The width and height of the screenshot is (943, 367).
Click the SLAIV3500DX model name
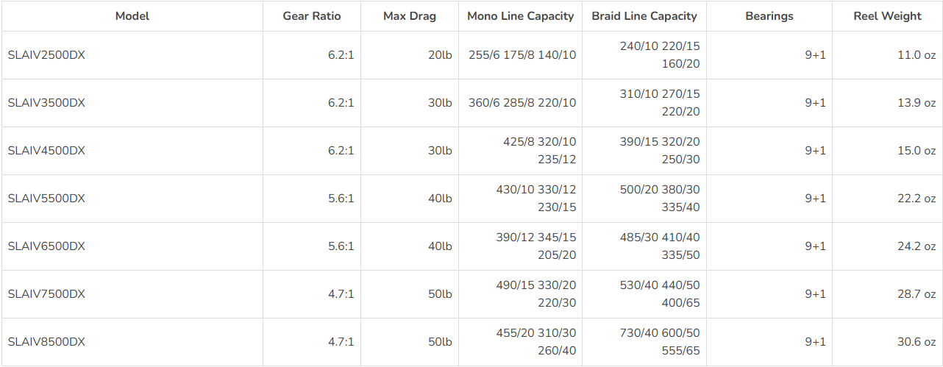(x=46, y=103)
